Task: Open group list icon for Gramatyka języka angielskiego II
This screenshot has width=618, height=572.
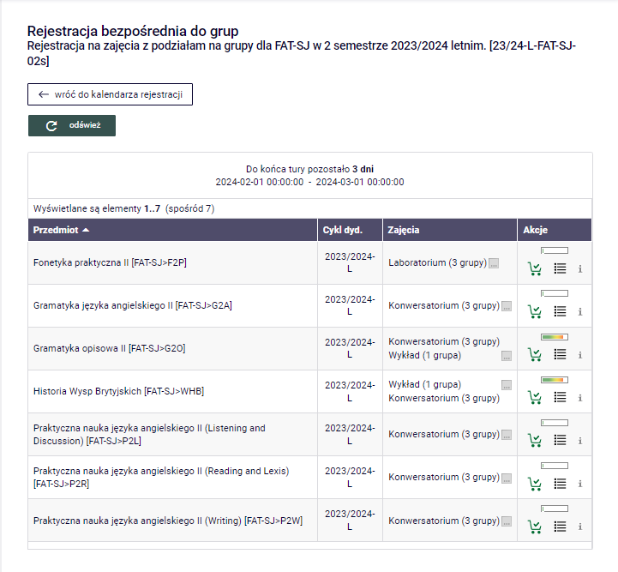Action: pos(560,311)
